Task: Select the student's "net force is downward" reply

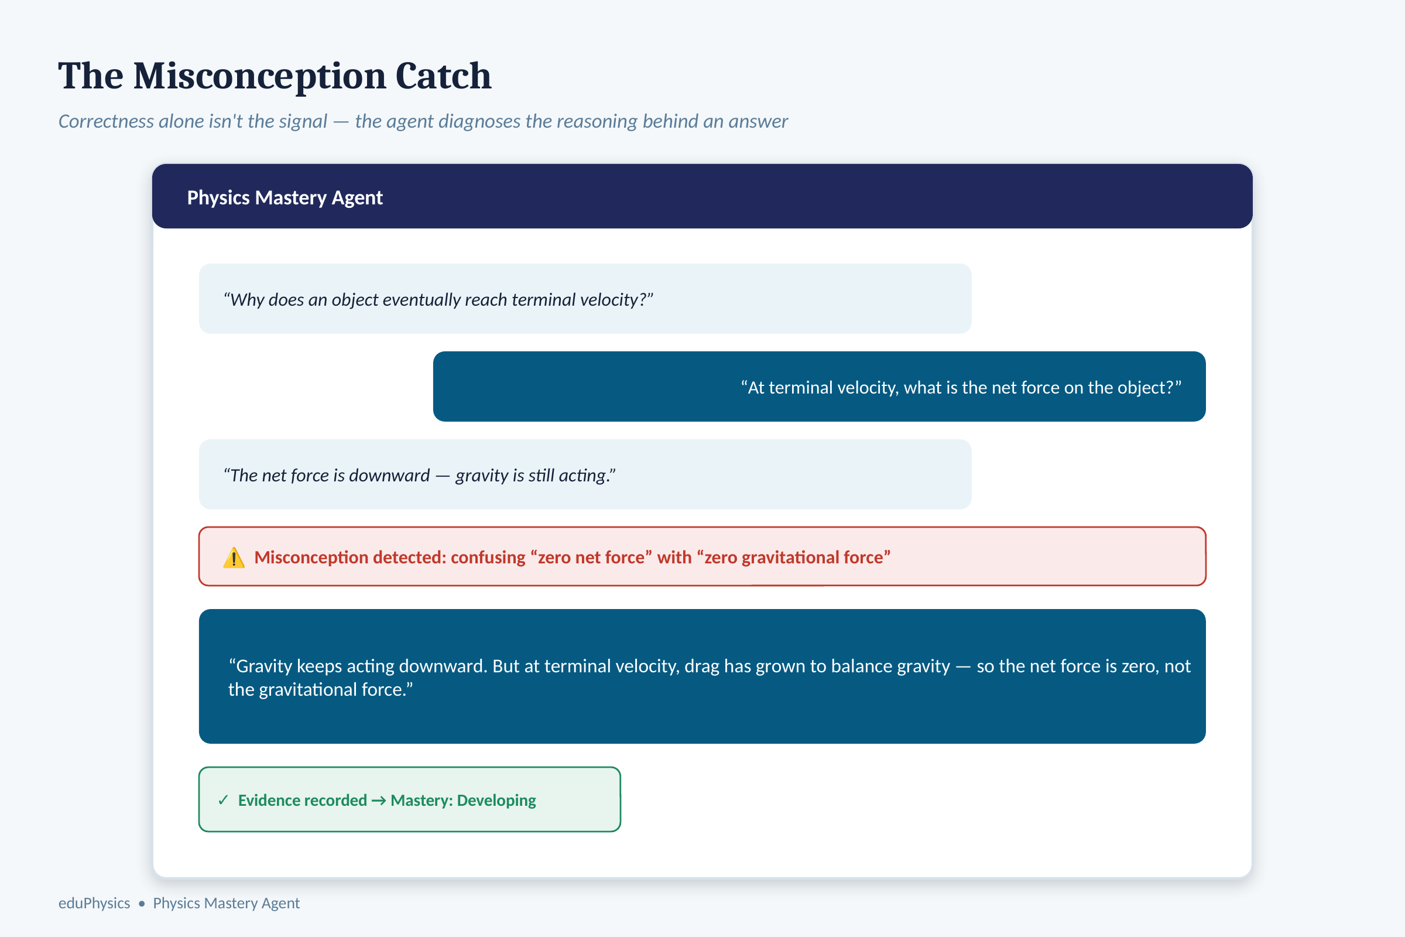Action: point(585,474)
